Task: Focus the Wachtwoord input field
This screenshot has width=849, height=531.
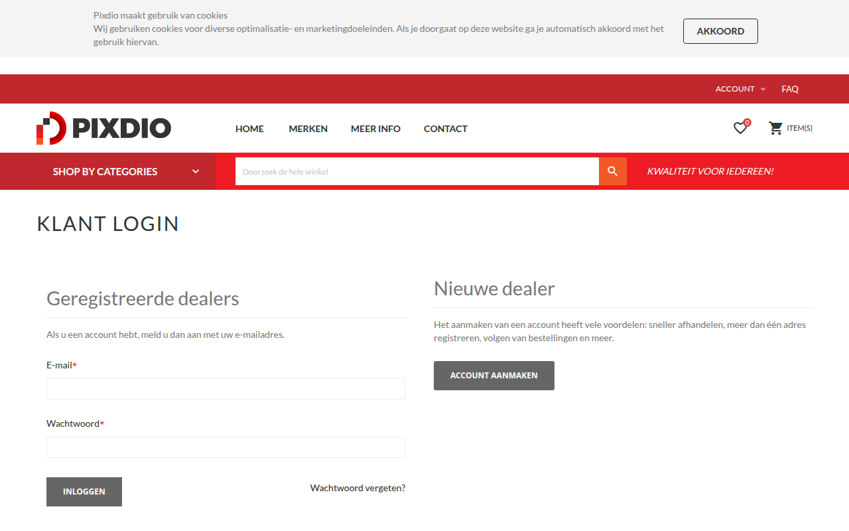Action: point(226,447)
